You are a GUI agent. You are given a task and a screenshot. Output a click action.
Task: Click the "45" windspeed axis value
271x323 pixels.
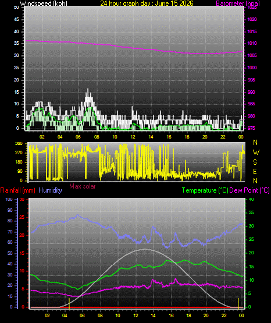[x=16, y=19]
